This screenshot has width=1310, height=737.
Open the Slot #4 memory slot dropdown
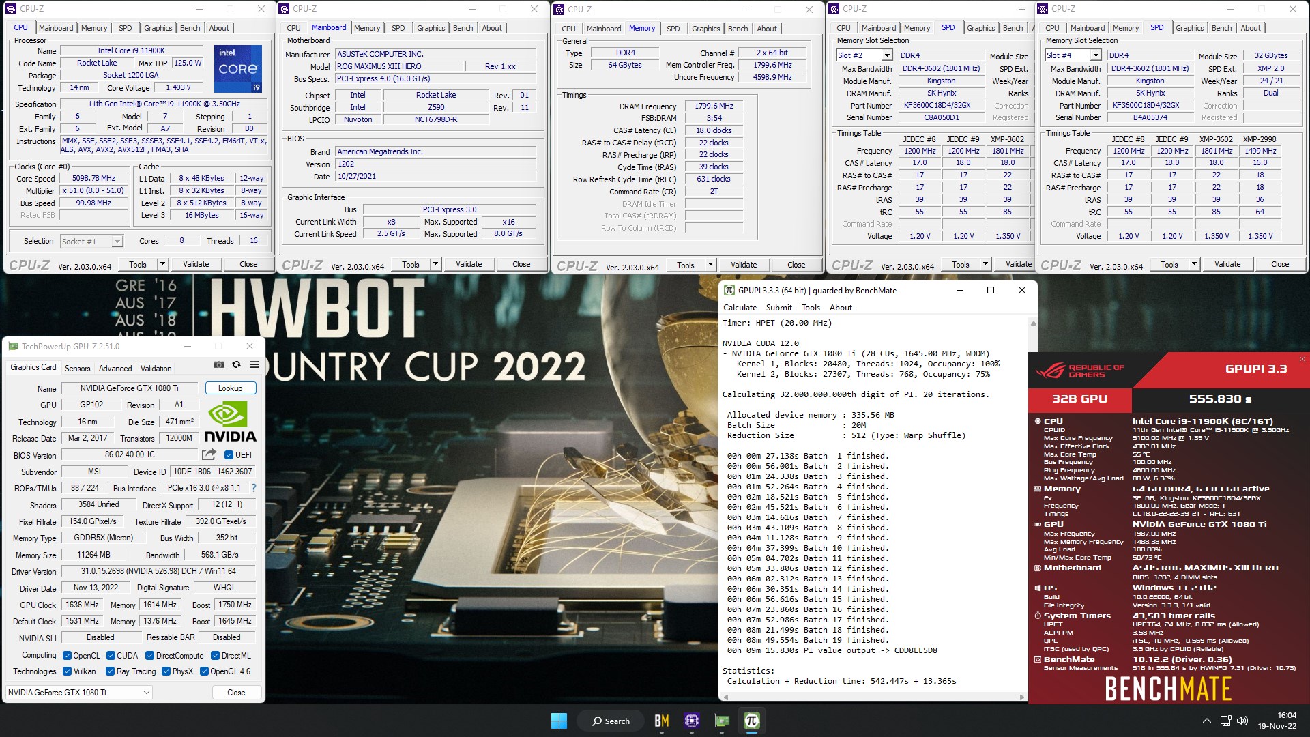pos(1073,55)
